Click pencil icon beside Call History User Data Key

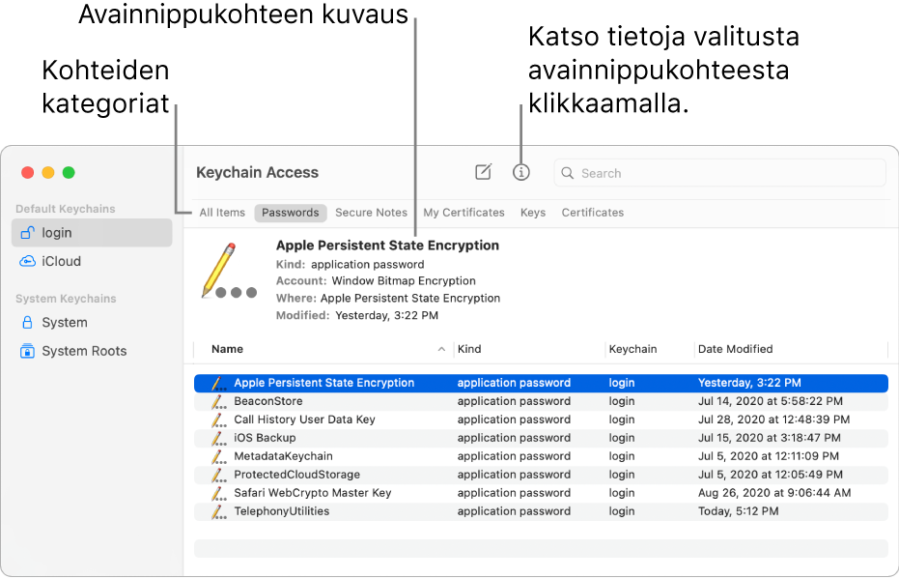tap(218, 420)
